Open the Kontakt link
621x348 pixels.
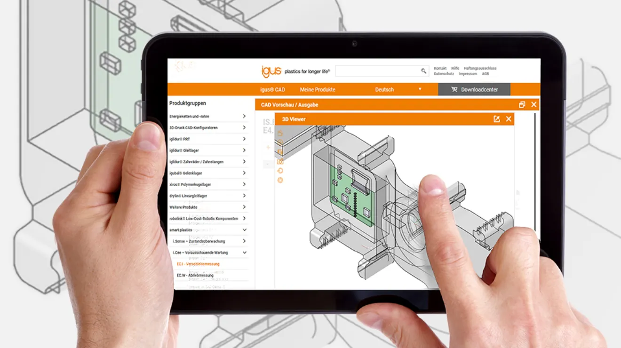[x=439, y=68]
